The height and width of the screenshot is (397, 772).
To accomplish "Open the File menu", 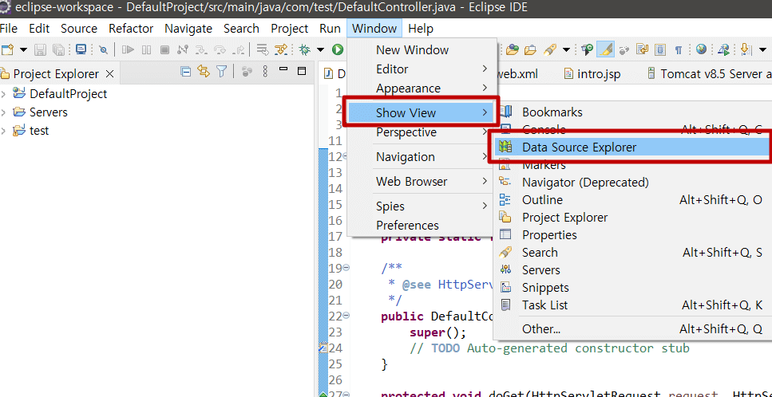I will [x=9, y=29].
